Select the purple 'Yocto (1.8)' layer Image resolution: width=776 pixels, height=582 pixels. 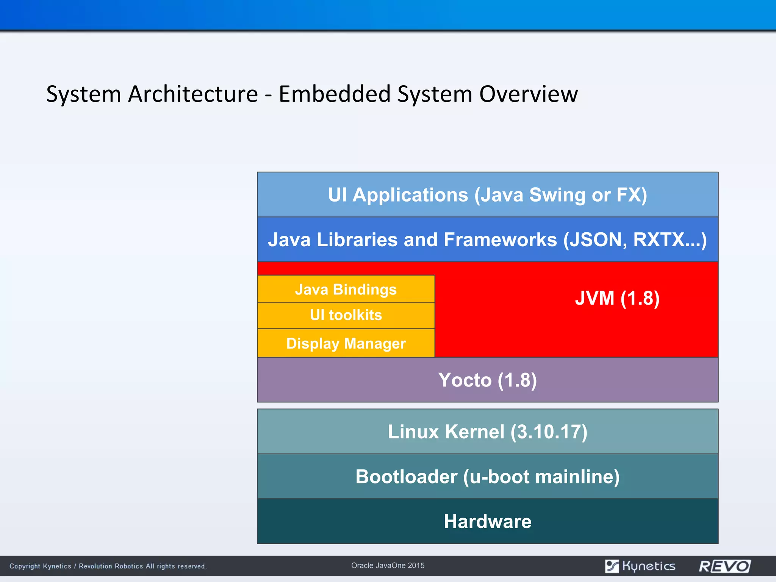click(x=488, y=380)
